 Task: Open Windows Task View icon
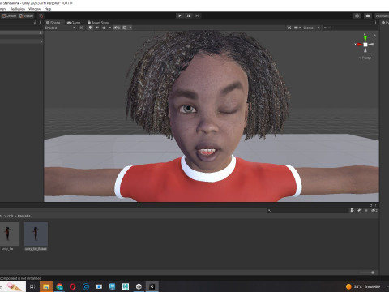click(32, 286)
